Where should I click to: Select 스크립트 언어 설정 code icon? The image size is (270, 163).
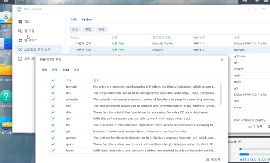[20, 49]
